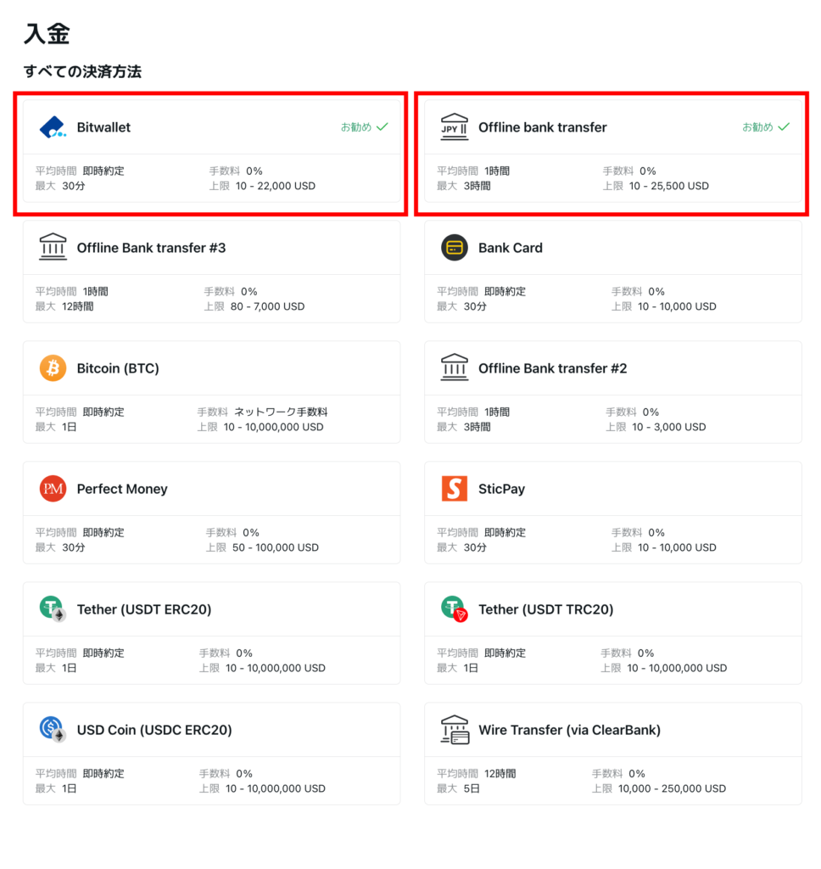Screen dimensions: 821x869
Task: Click the Bitwallet blue diamond icon
Action: (53, 127)
